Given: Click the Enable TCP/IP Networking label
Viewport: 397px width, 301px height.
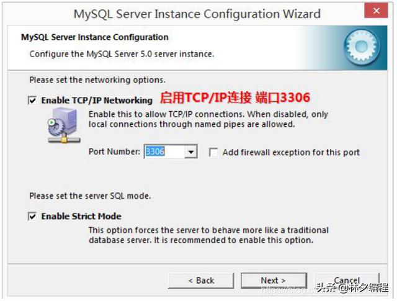Looking at the screenshot, I should [97, 101].
